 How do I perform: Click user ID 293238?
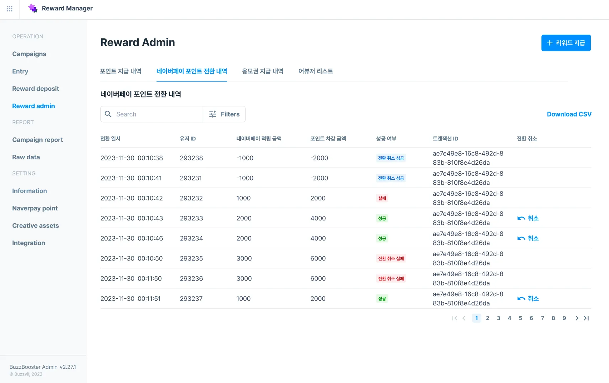coord(191,158)
